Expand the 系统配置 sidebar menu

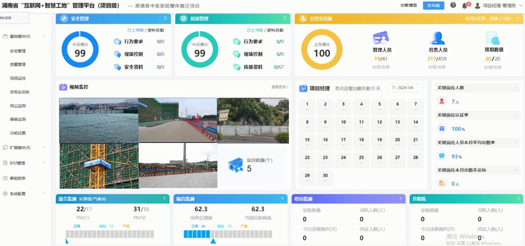44,194
